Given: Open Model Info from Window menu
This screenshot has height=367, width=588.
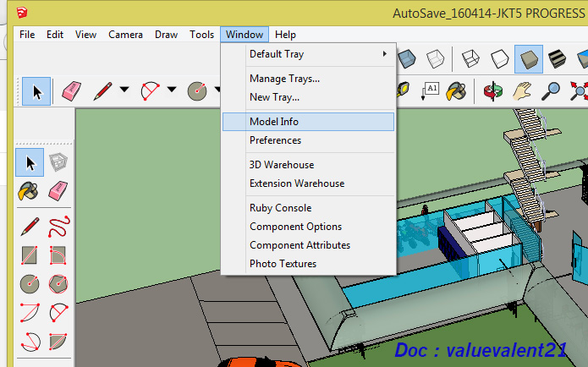Looking at the screenshot, I should [x=308, y=122].
